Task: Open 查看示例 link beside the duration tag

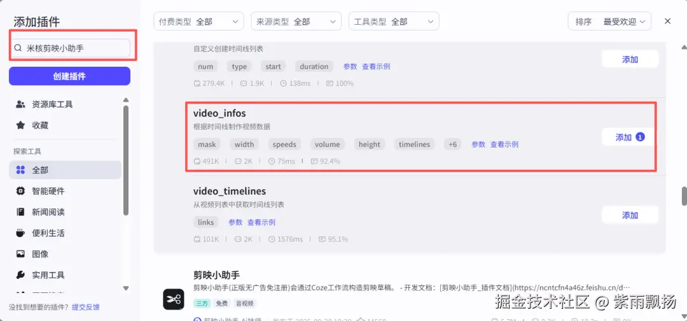Action: point(376,67)
